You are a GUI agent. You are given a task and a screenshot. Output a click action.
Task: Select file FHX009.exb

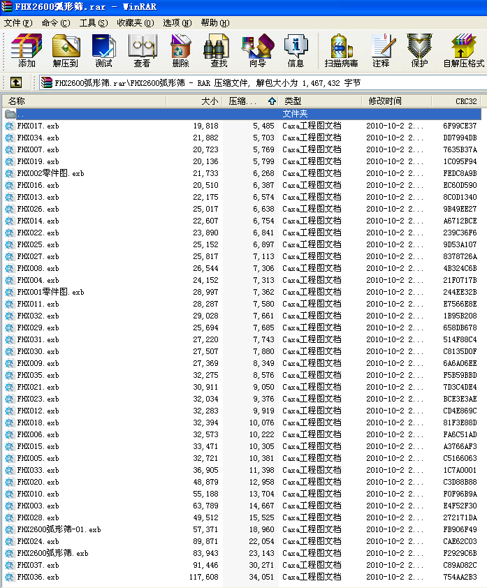[x=38, y=363]
